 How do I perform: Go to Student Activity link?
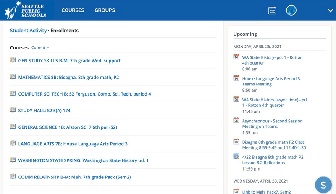click(28, 31)
